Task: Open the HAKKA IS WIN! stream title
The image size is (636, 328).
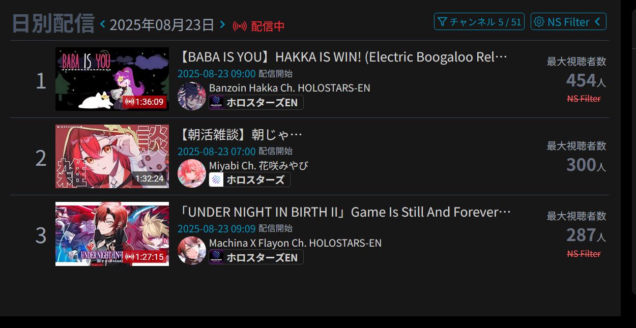Action: [342, 57]
